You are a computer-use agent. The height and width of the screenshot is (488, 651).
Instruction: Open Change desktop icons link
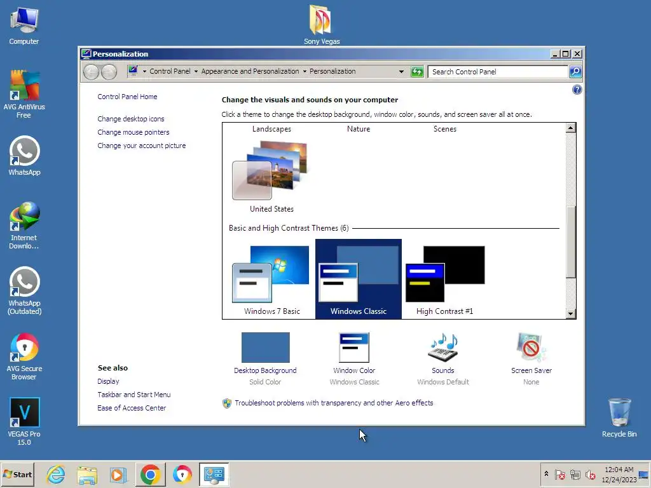(131, 119)
